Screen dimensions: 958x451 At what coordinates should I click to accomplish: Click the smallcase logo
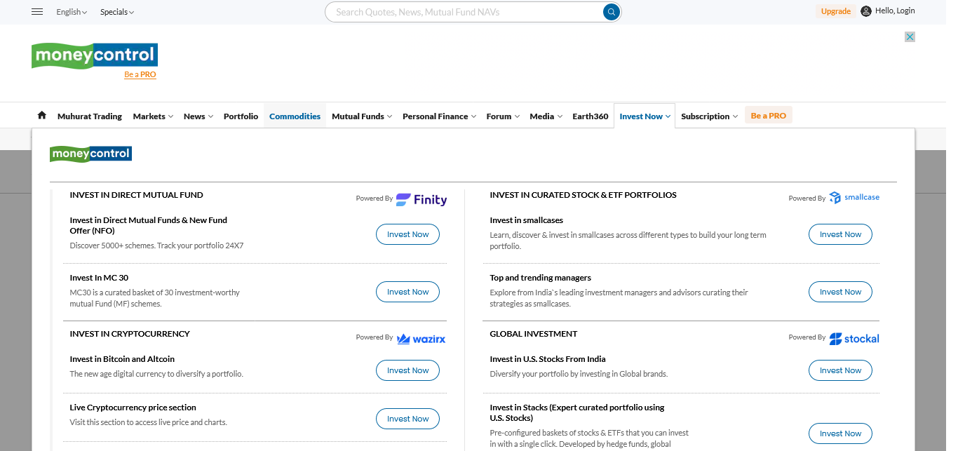coord(854,198)
